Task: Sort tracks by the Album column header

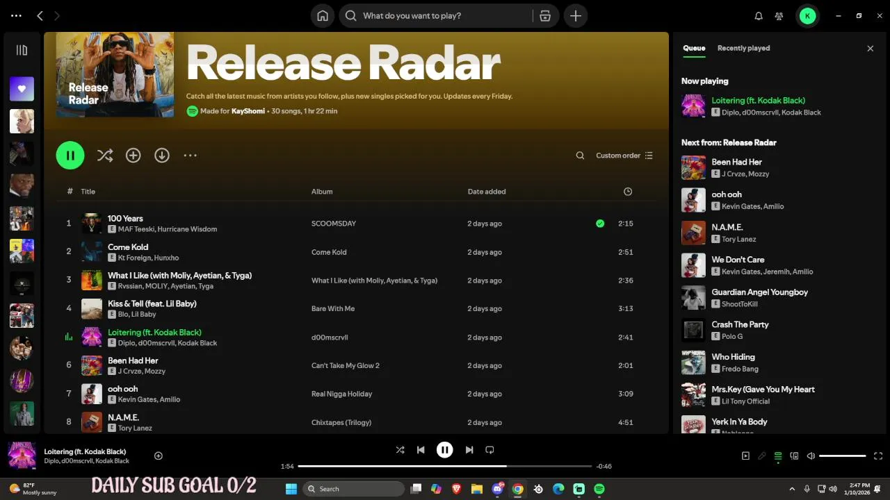Action: click(322, 192)
